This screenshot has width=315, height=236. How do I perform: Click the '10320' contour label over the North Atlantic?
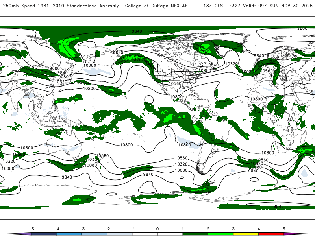tap(232, 64)
